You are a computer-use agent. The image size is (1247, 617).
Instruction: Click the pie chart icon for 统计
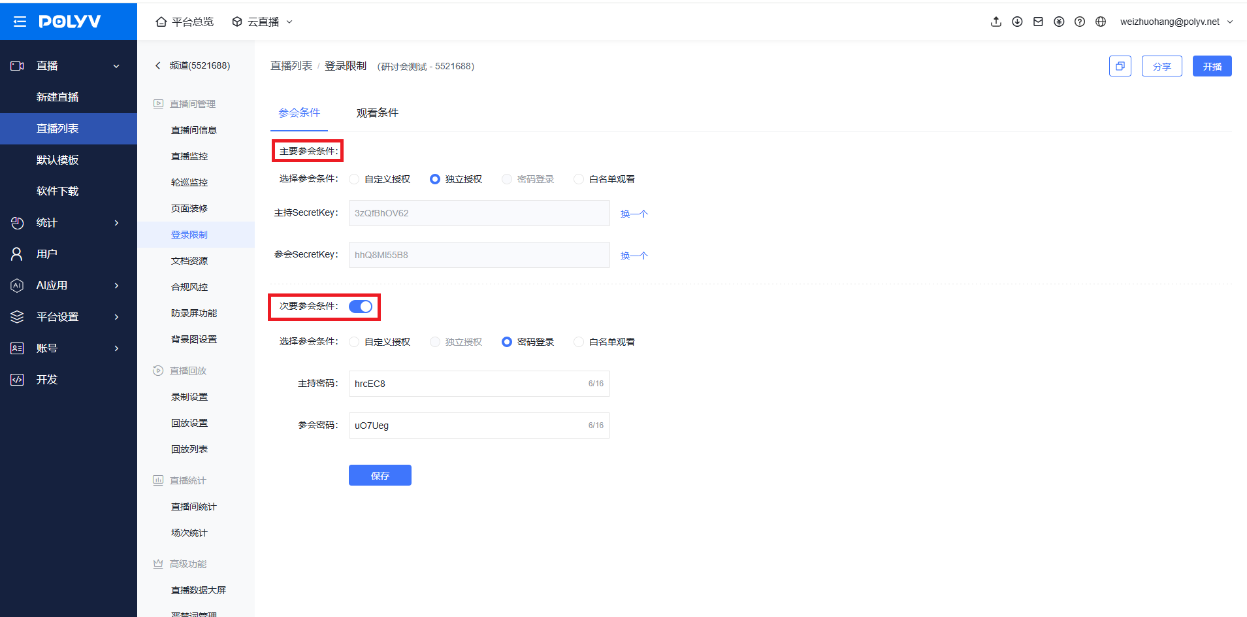click(x=17, y=223)
